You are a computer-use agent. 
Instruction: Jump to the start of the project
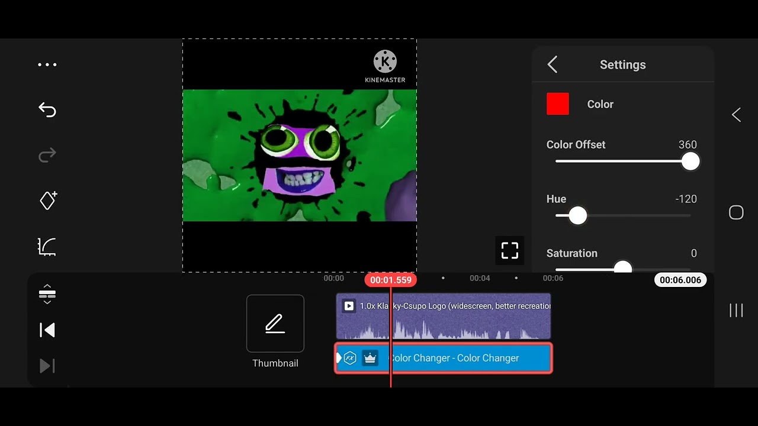point(47,330)
